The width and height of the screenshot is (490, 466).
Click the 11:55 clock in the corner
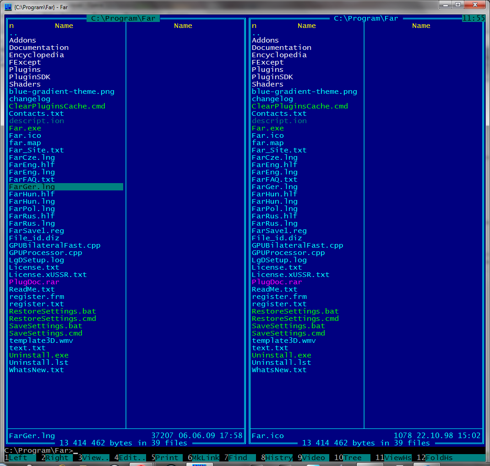[x=473, y=18]
